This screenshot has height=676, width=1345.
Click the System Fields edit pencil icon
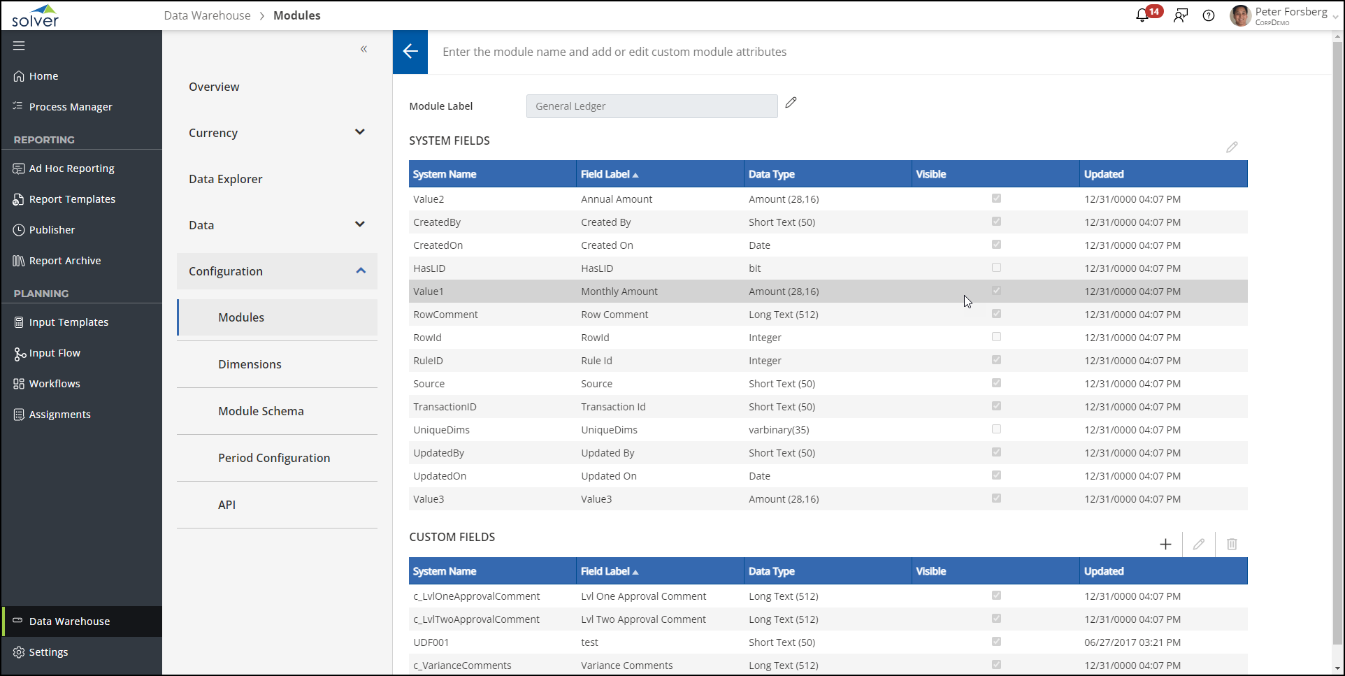click(1232, 148)
